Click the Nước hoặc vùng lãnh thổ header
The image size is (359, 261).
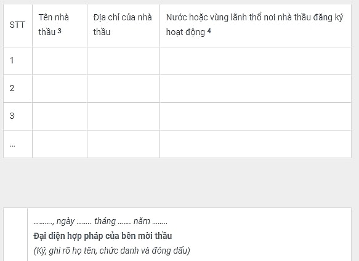pos(256,25)
